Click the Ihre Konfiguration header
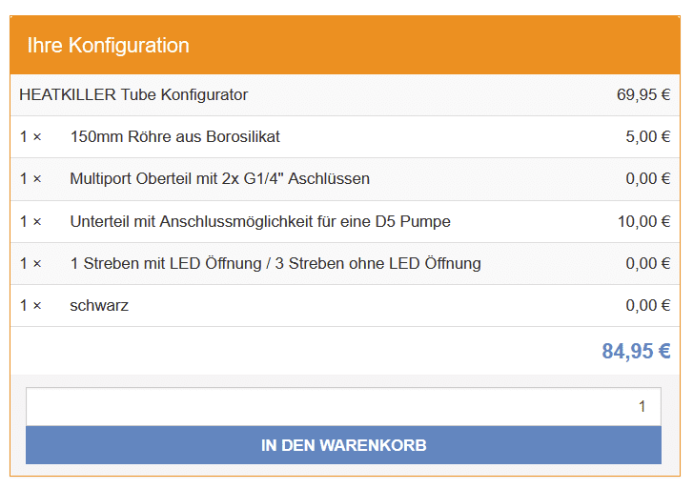This screenshot has height=489, width=693. (x=108, y=46)
